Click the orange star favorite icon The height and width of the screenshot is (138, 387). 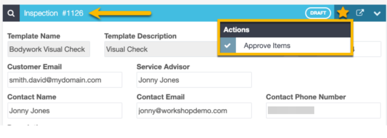click(x=343, y=13)
